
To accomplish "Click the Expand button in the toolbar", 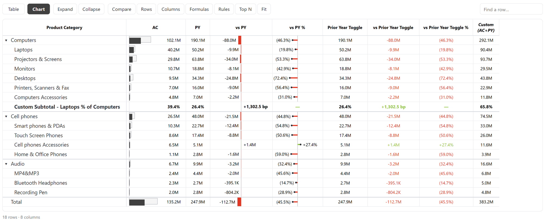I will pyautogui.click(x=65, y=9).
